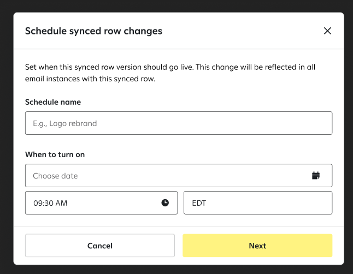This screenshot has width=353, height=274.
Task: Click the footer area between Cancel and Next
Action: click(179, 246)
